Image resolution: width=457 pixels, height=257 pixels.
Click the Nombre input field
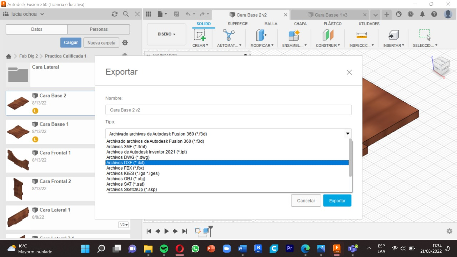tap(228, 110)
